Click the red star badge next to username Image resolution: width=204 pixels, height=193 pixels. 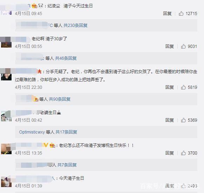pyautogui.click(x=39, y=71)
